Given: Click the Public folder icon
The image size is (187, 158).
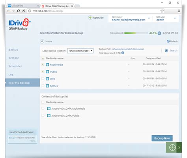Looking at the screenshot, I should 47,72.
